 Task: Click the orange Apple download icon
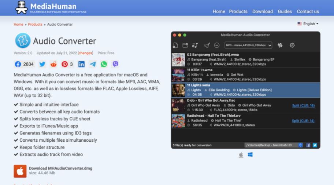click(20, 171)
